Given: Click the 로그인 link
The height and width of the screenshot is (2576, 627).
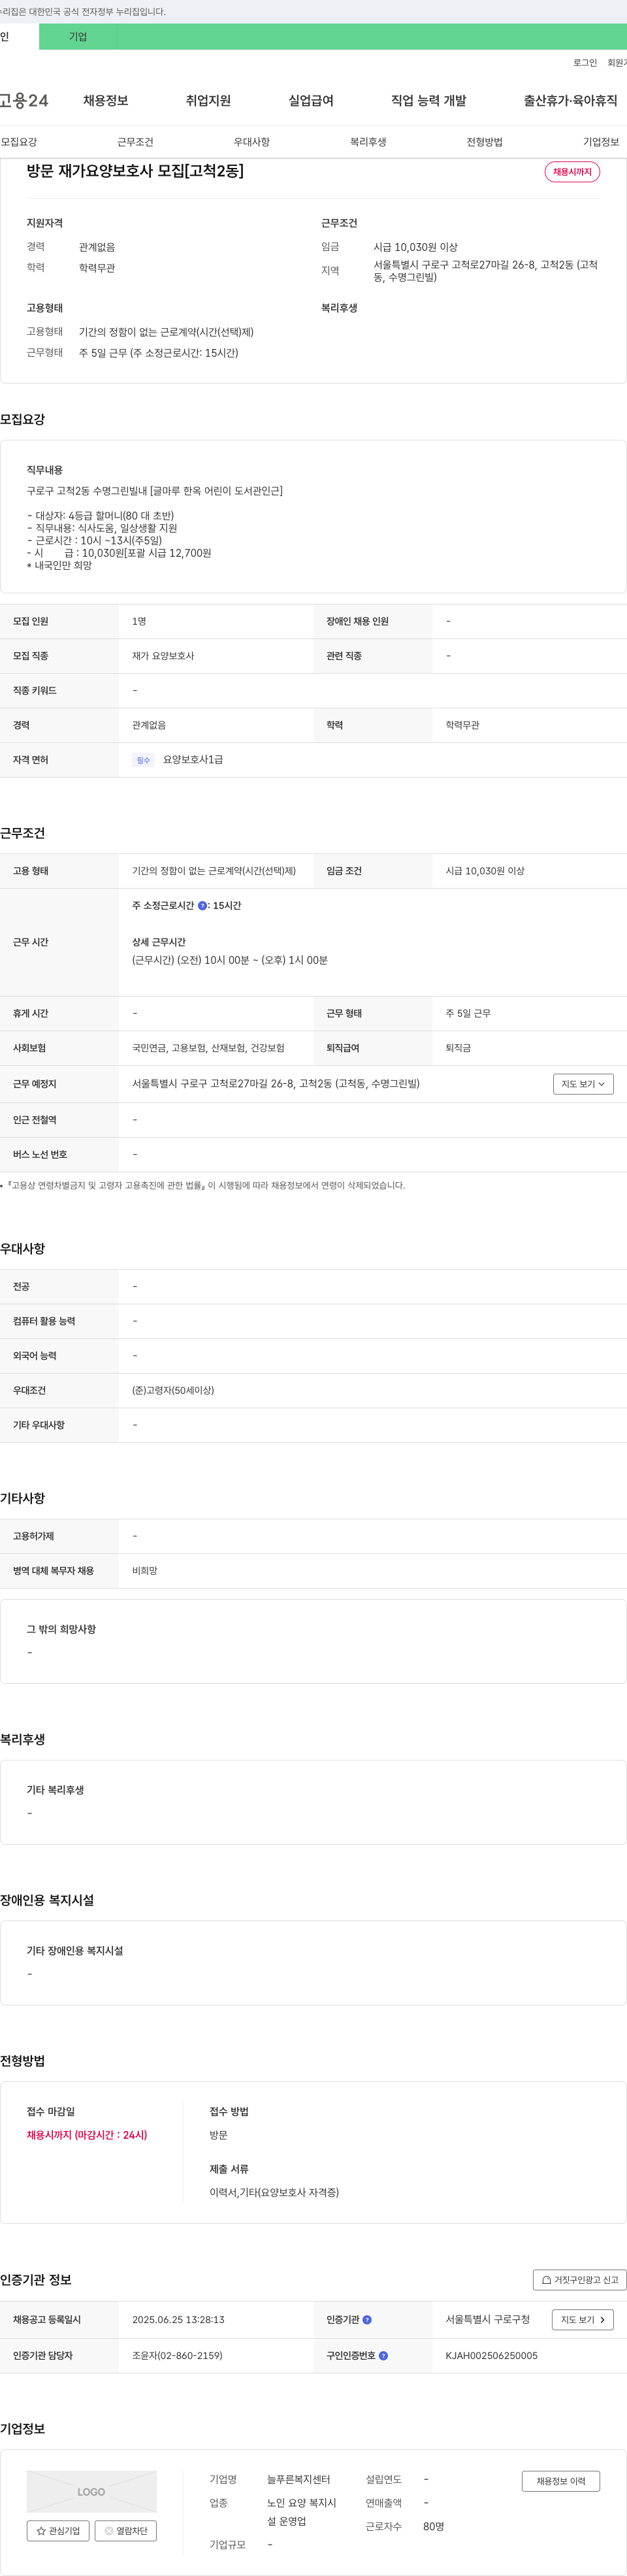Looking at the screenshot, I should click(x=585, y=63).
